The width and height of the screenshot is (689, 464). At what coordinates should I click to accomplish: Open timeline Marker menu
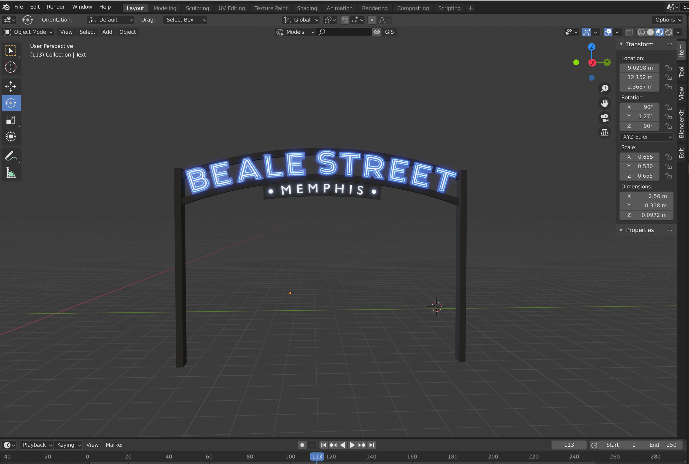tap(114, 445)
